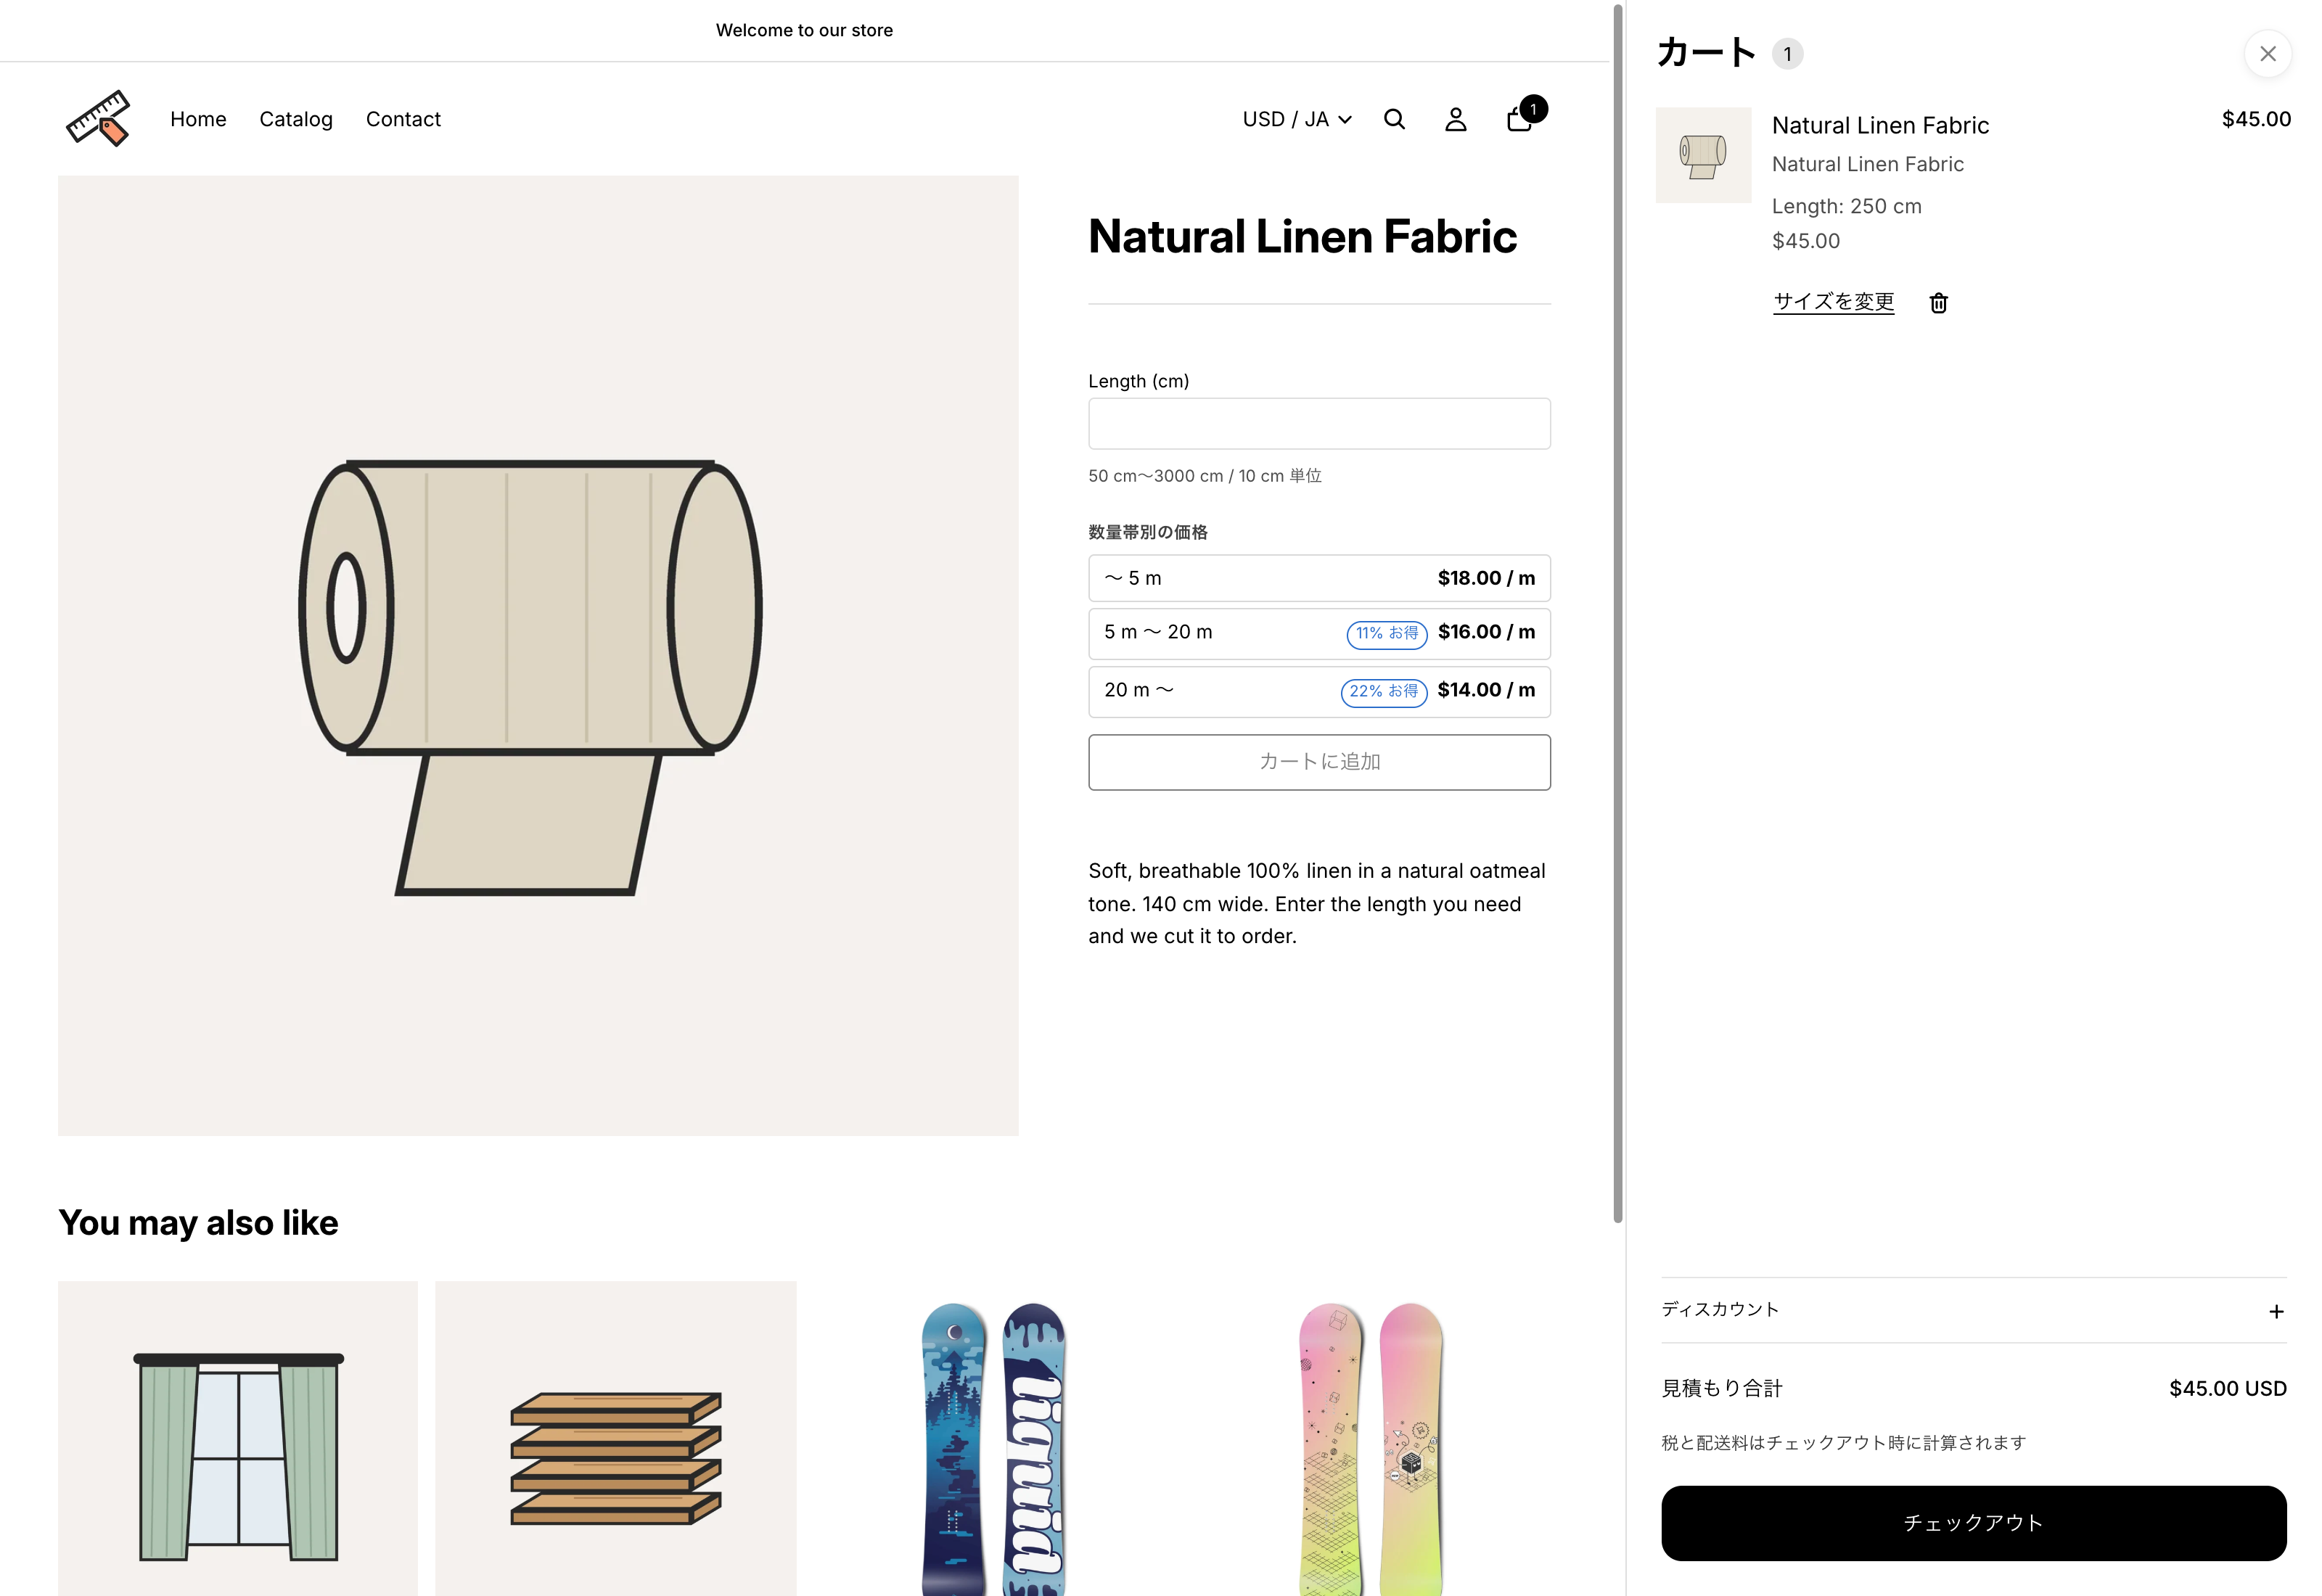Select the 20 m ～ price tier row
The image size is (2322, 1596).
(1319, 692)
